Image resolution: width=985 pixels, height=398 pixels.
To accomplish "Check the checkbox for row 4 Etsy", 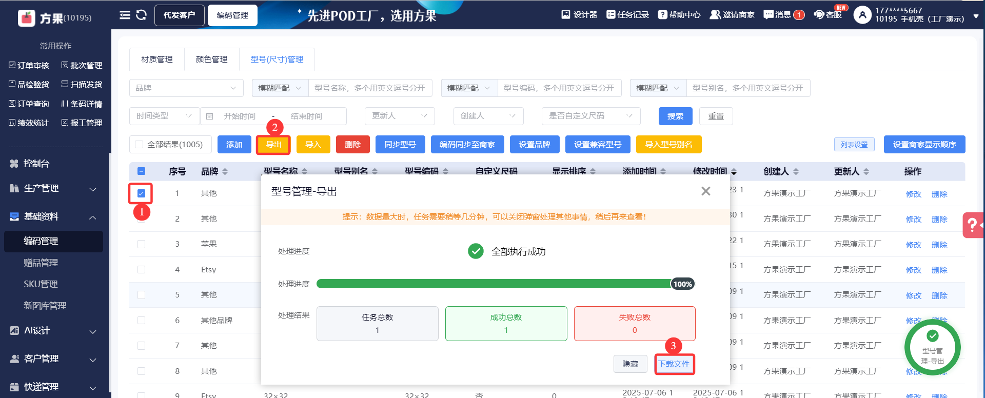I will pos(142,270).
